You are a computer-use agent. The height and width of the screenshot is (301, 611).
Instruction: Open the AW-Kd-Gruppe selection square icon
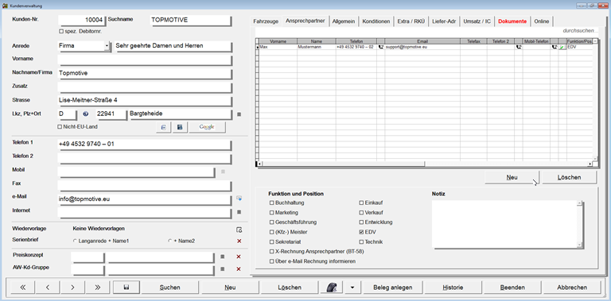(x=223, y=268)
